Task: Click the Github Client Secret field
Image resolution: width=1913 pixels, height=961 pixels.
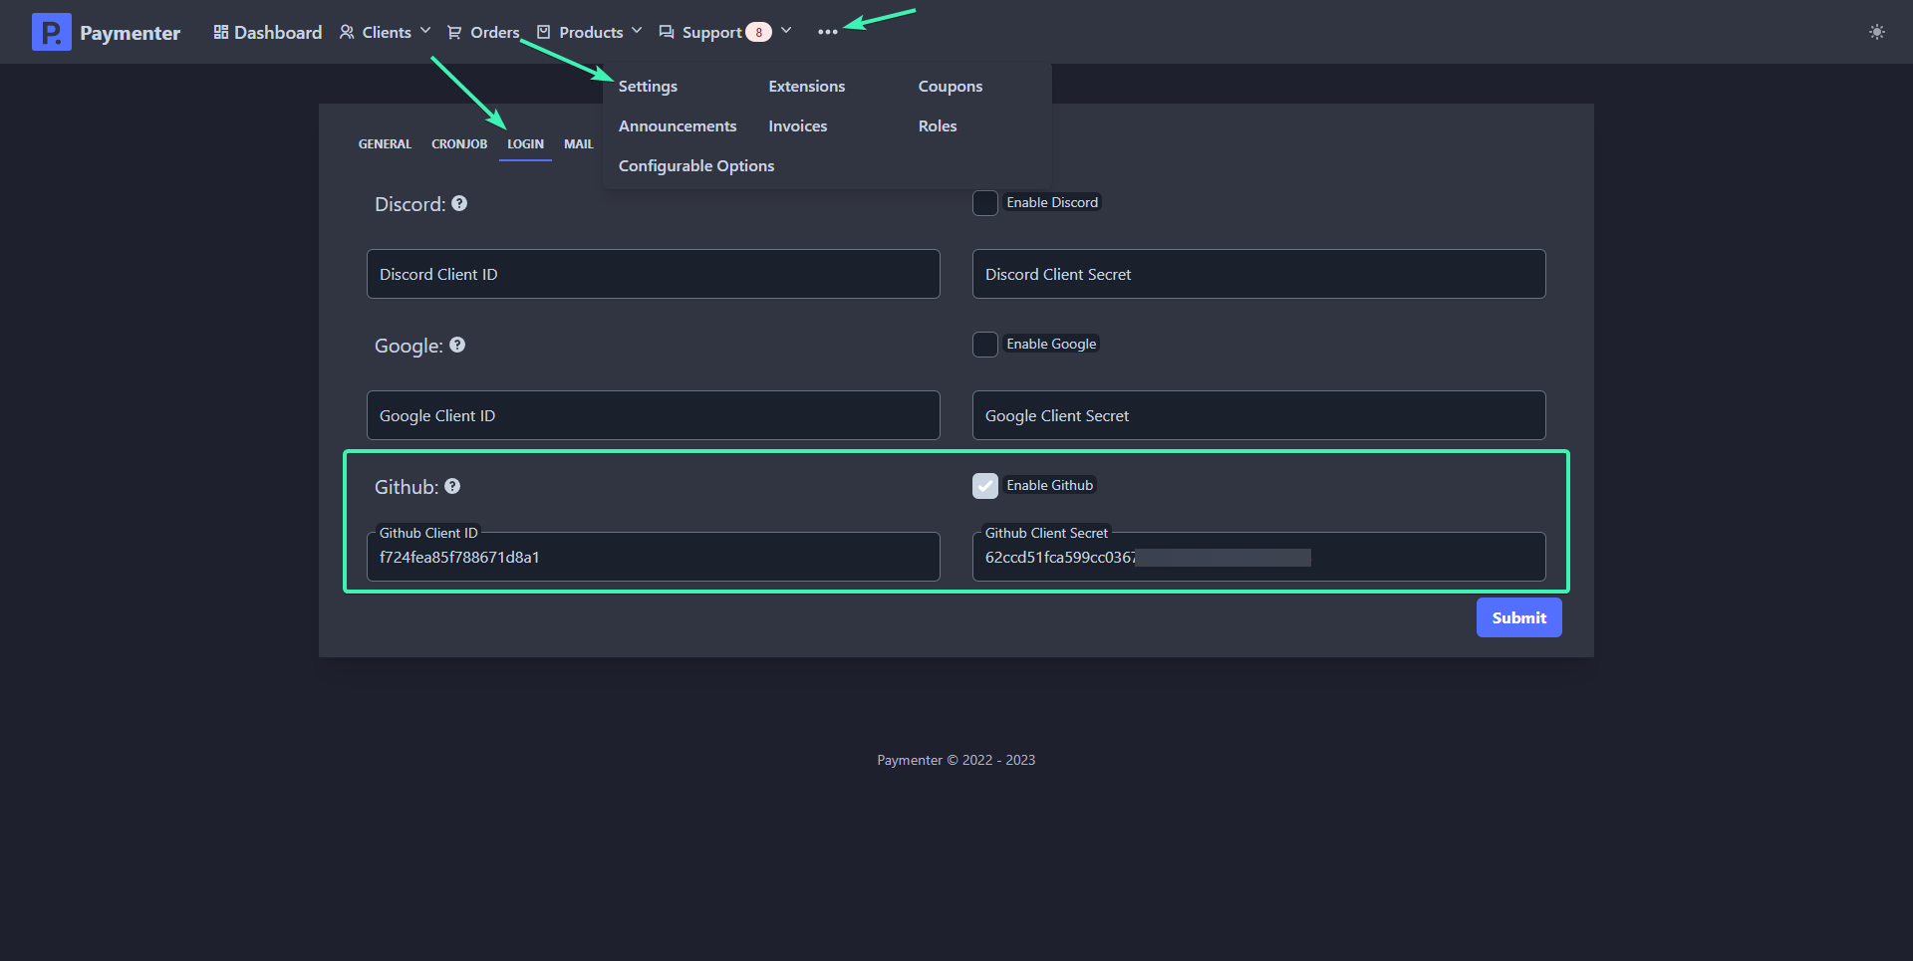Action: coord(1259,557)
